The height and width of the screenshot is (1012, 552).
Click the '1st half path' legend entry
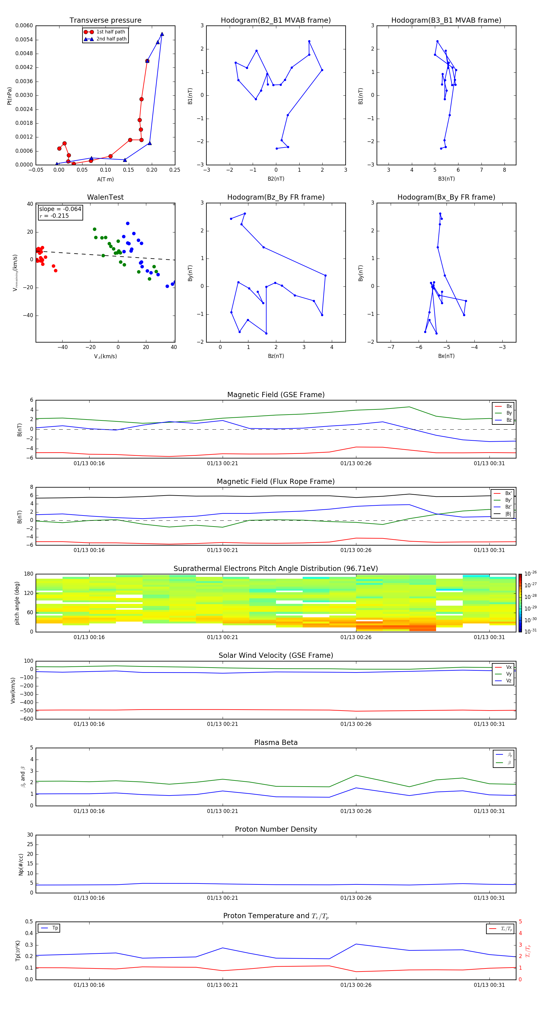pyautogui.click(x=105, y=32)
